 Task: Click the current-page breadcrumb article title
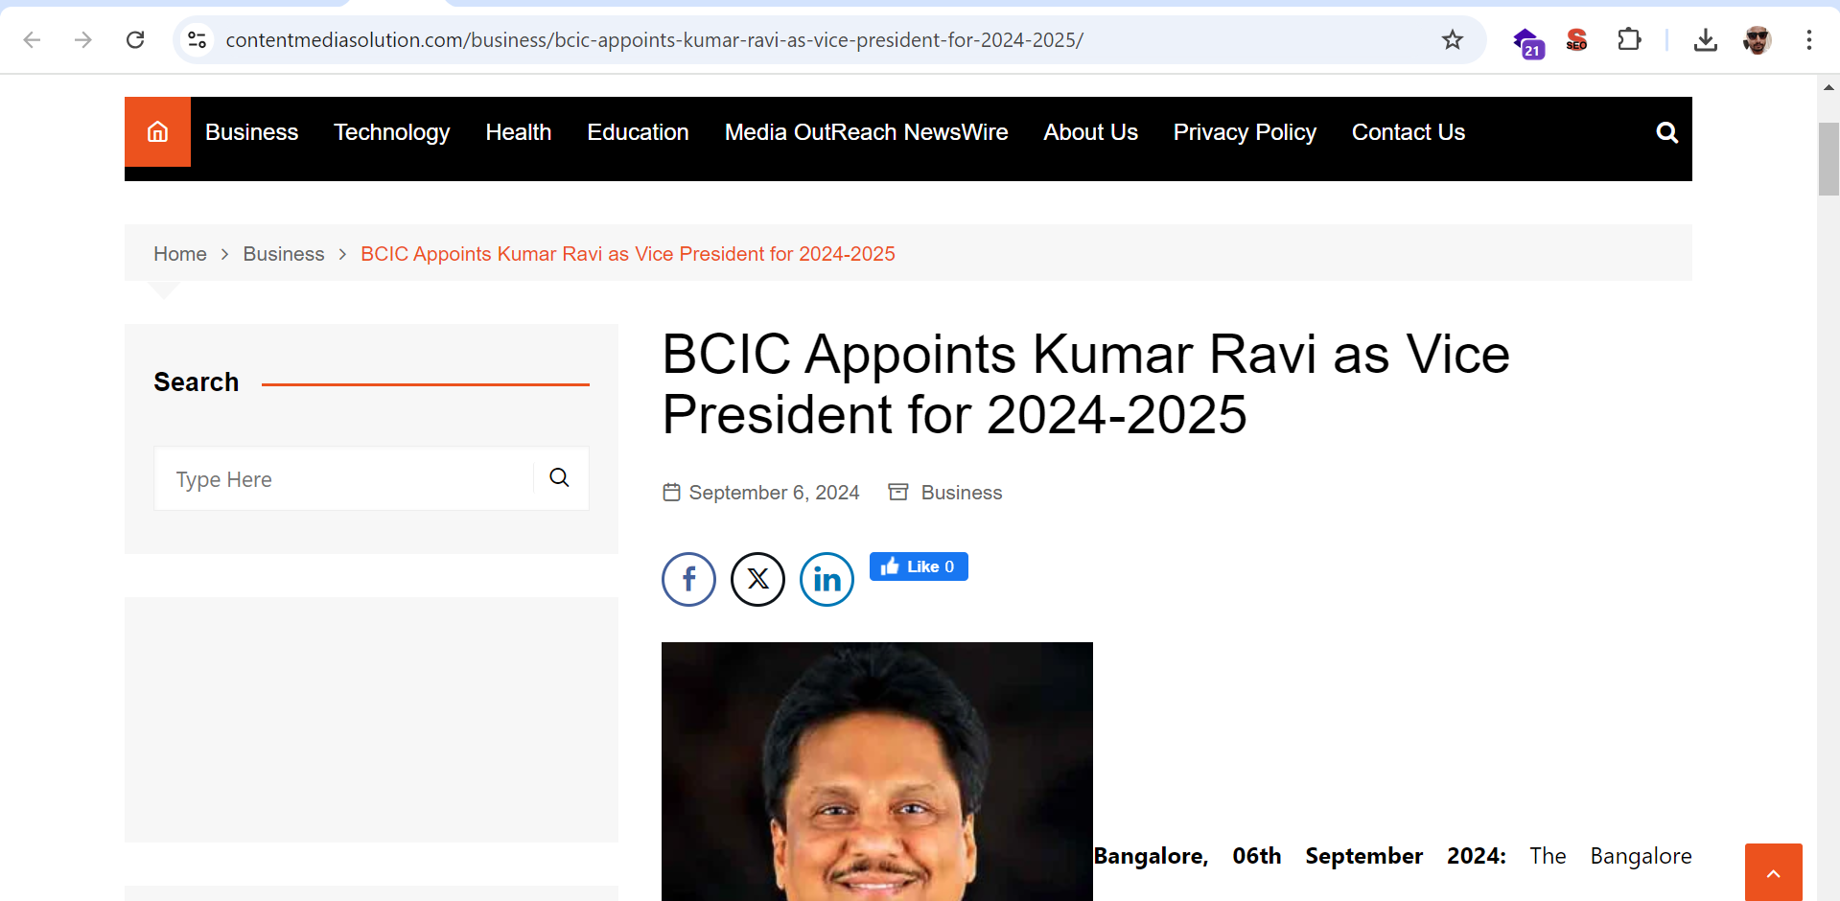[x=628, y=254]
